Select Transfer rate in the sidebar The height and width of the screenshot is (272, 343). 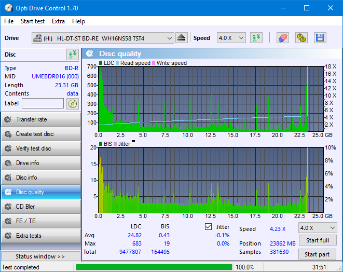click(x=41, y=119)
